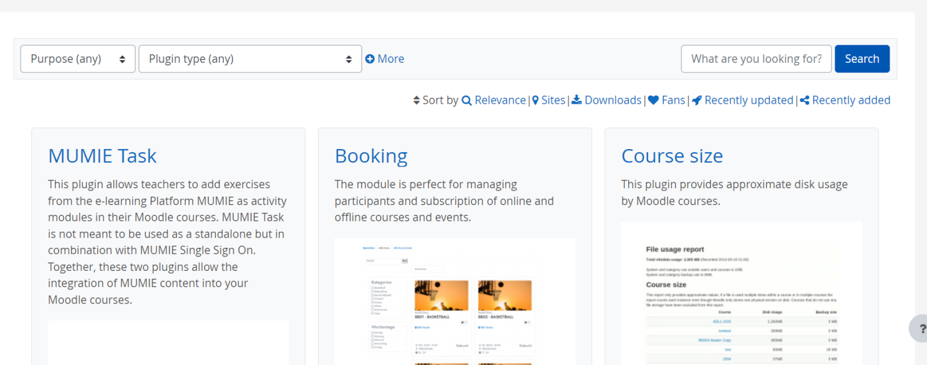This screenshot has height=365, width=927.
Task: Expand the More filter options
Action: [384, 59]
